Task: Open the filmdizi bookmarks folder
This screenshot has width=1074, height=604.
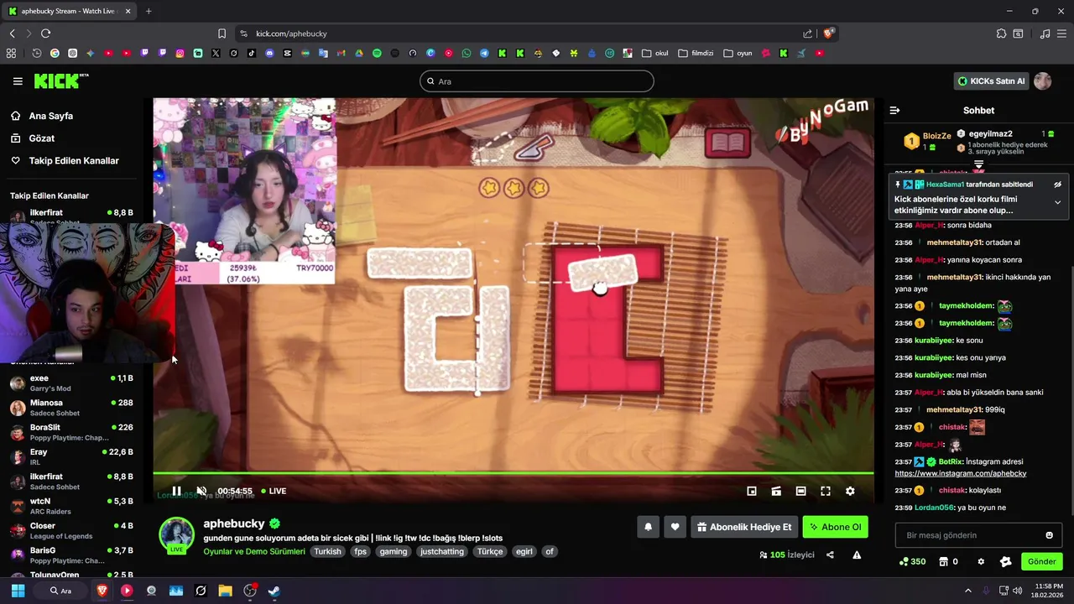Action: [x=696, y=53]
